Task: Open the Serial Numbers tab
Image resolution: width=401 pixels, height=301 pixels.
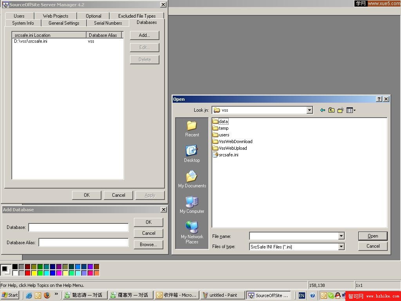Action: coord(108,23)
